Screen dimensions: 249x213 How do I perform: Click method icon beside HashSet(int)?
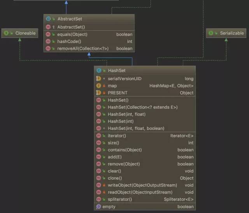click(x=98, y=121)
